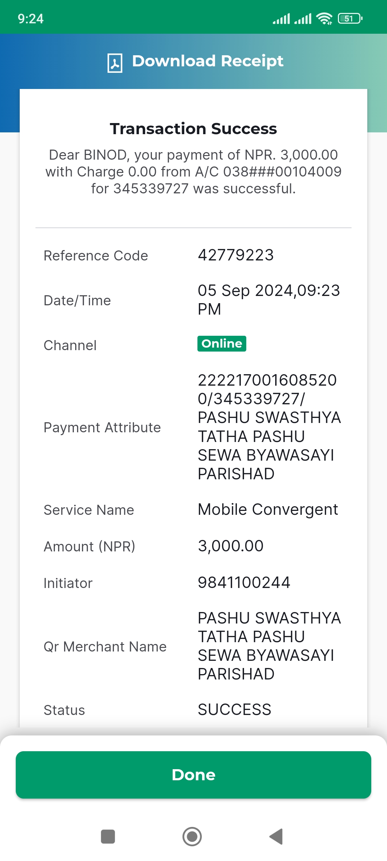Tap the circular home navigation icon
Viewport: 387px width, 861px height.
(x=192, y=837)
